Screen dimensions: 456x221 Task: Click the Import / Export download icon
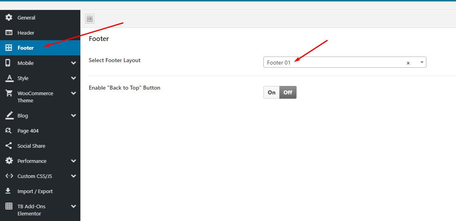[x=8, y=191]
